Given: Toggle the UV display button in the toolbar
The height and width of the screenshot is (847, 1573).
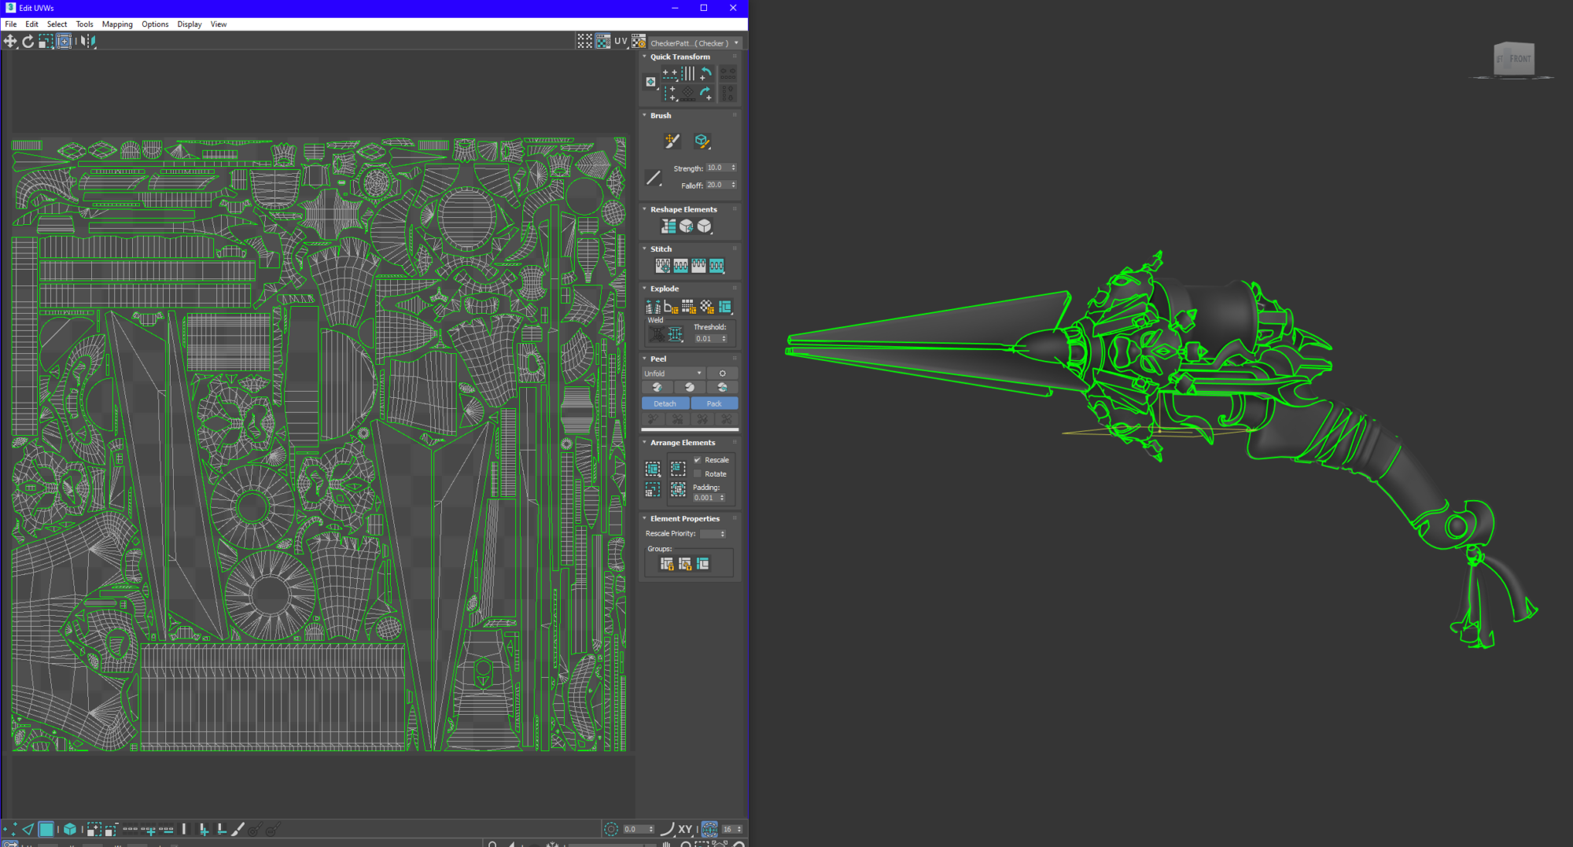Looking at the screenshot, I should [x=621, y=41].
